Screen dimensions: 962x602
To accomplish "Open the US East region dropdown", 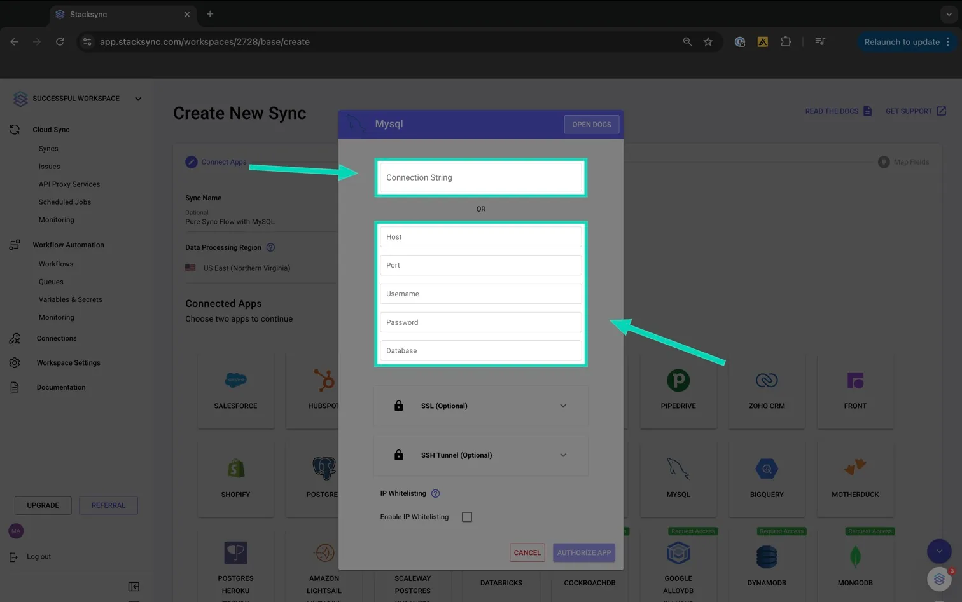I will coord(261,268).
